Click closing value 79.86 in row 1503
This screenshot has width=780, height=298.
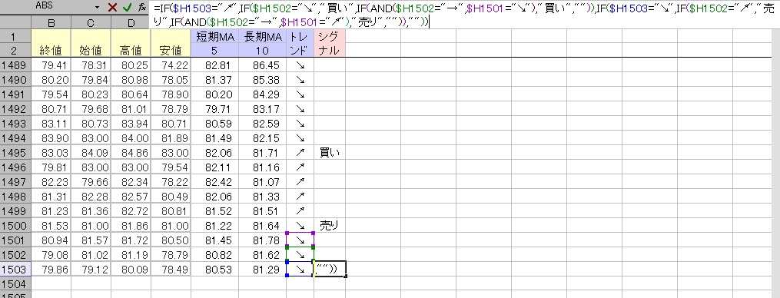[51, 269]
